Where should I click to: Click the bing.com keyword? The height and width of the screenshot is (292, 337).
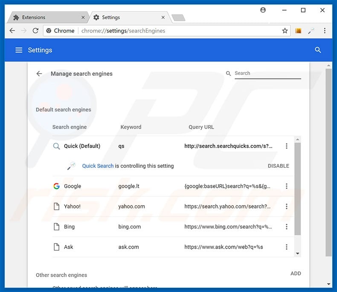click(130, 226)
